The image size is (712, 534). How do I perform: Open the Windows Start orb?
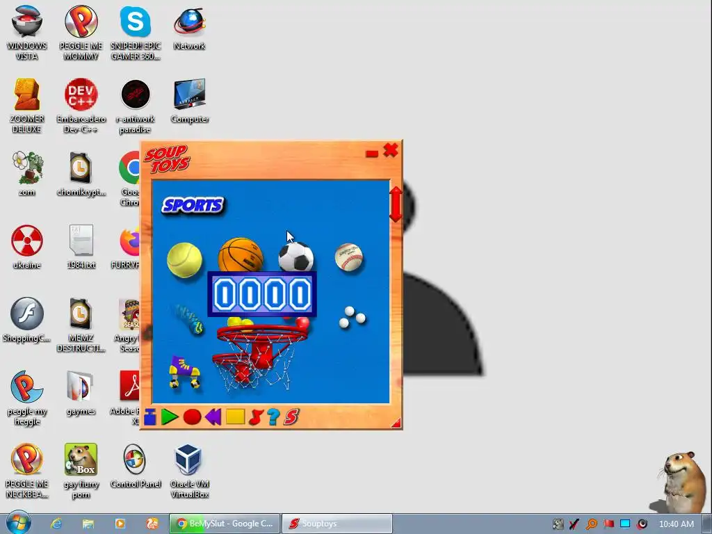point(18,522)
